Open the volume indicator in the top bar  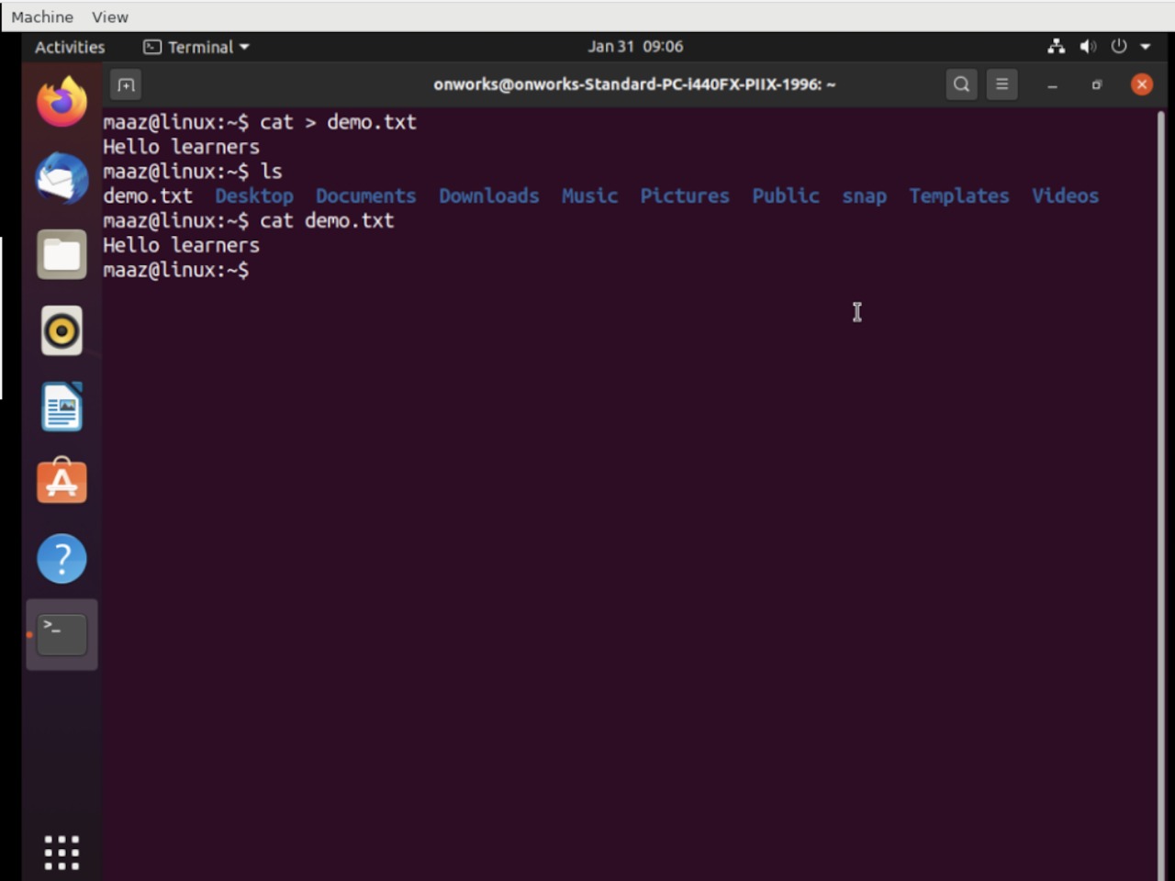1088,47
